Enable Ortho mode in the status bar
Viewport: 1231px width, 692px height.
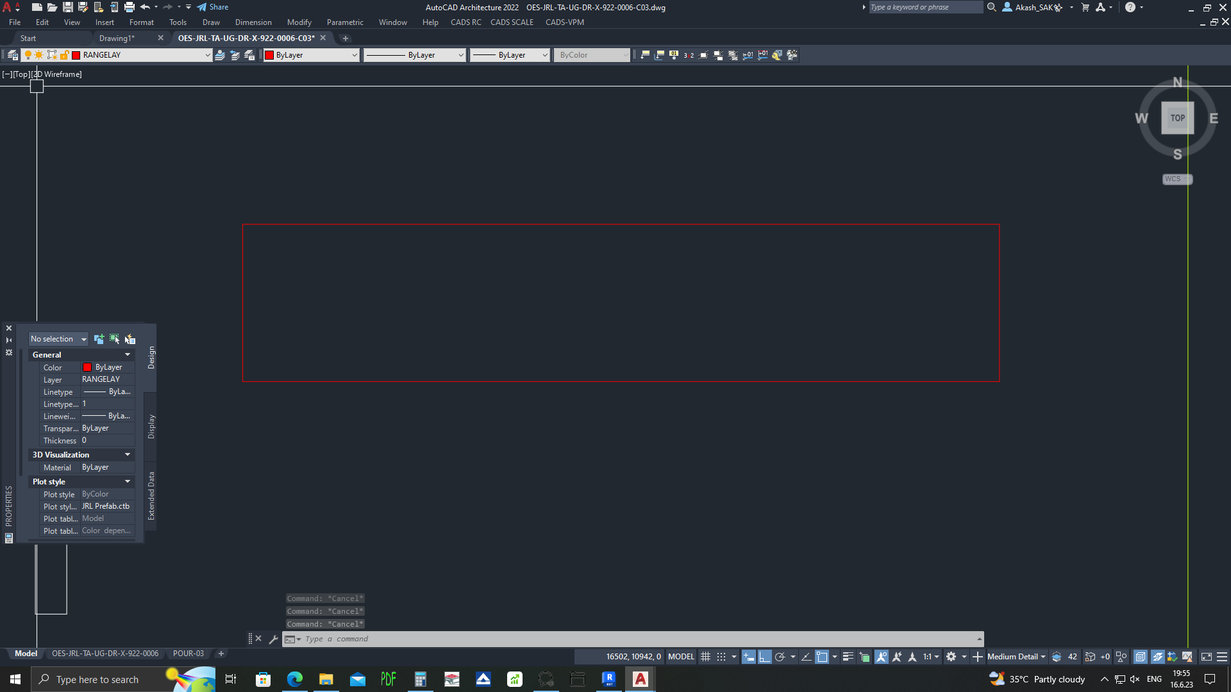point(765,657)
